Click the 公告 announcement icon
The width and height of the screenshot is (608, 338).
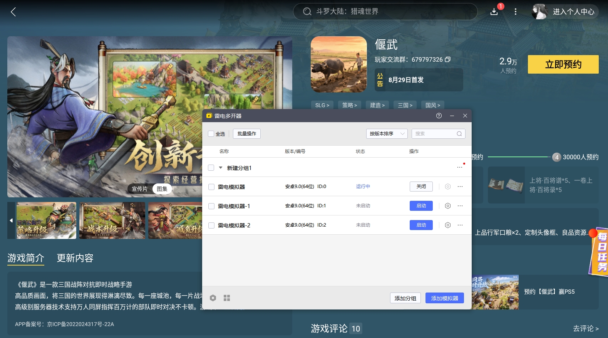(x=380, y=80)
